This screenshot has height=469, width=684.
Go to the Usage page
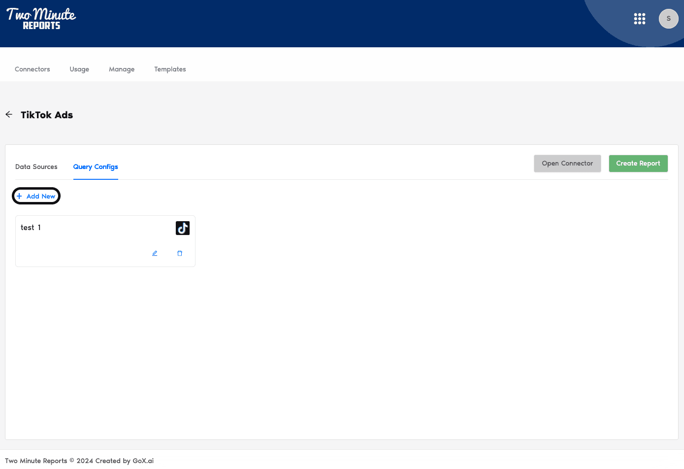(79, 69)
